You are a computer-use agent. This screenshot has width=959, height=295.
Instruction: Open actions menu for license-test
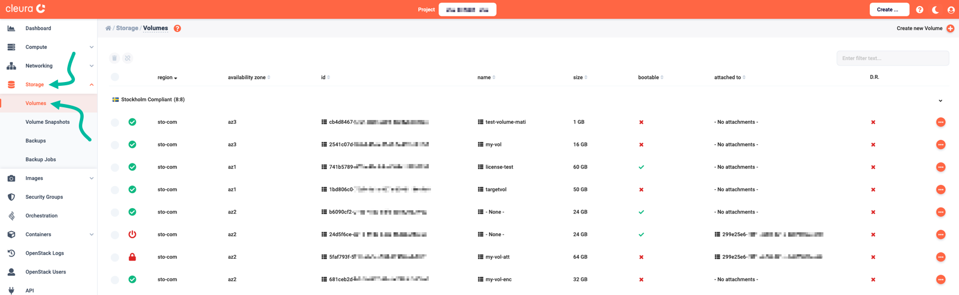click(941, 167)
